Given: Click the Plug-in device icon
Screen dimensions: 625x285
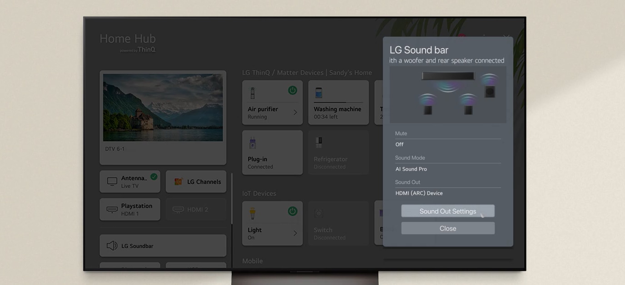Looking at the screenshot, I should (253, 143).
